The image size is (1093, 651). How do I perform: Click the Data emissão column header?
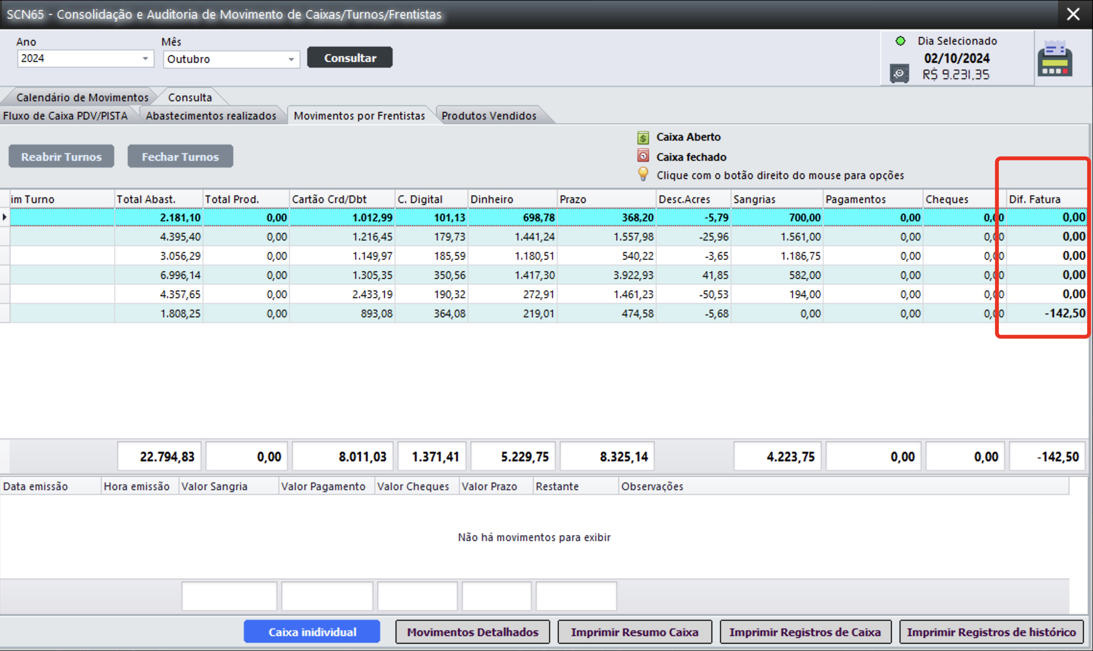50,486
